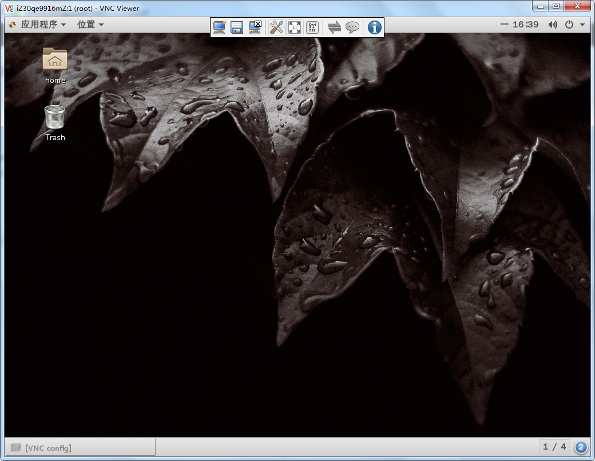
Task: Toggle full screen mode icon
Action: [295, 27]
